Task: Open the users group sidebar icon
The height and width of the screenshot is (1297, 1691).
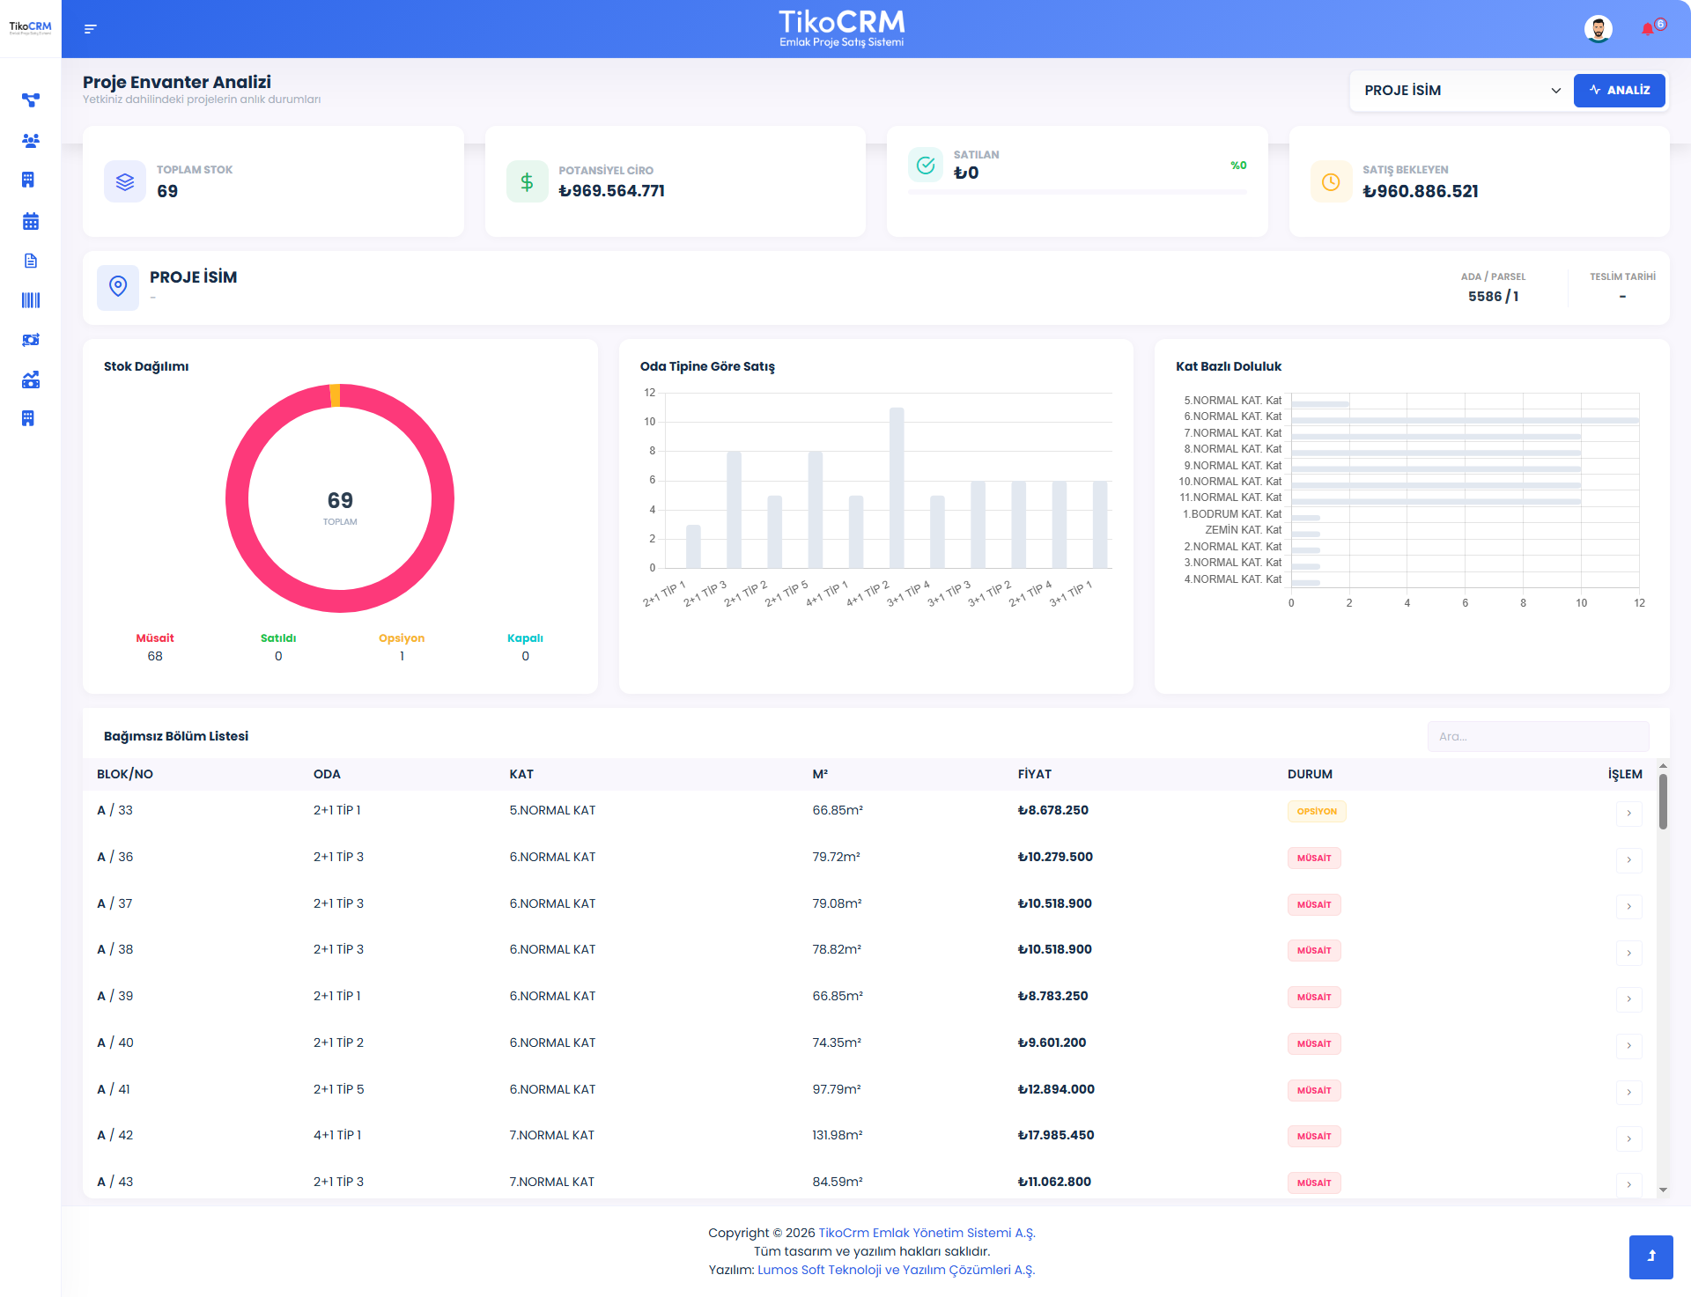Action: pyautogui.click(x=30, y=141)
